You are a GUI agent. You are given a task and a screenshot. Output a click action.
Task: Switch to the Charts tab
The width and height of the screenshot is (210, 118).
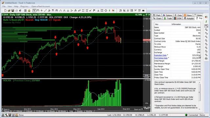157,18
